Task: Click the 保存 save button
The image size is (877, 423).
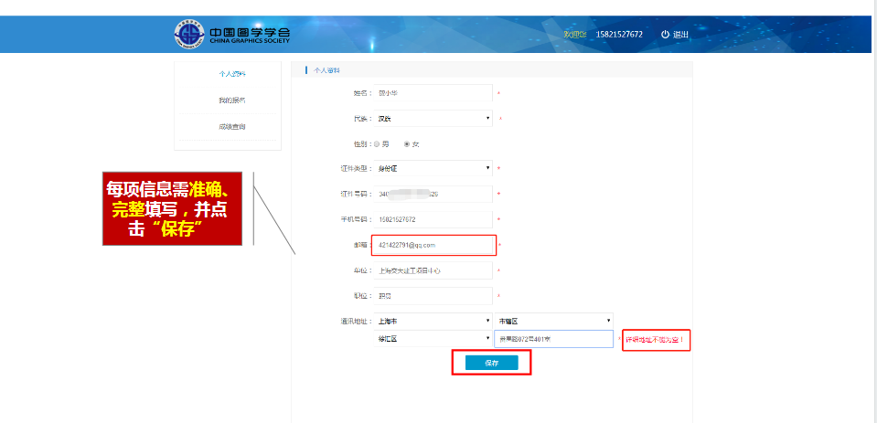Action: [491, 363]
